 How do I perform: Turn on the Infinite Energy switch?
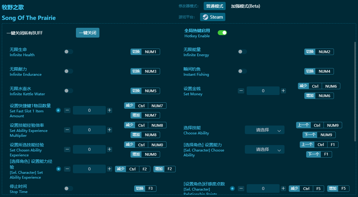242,52
